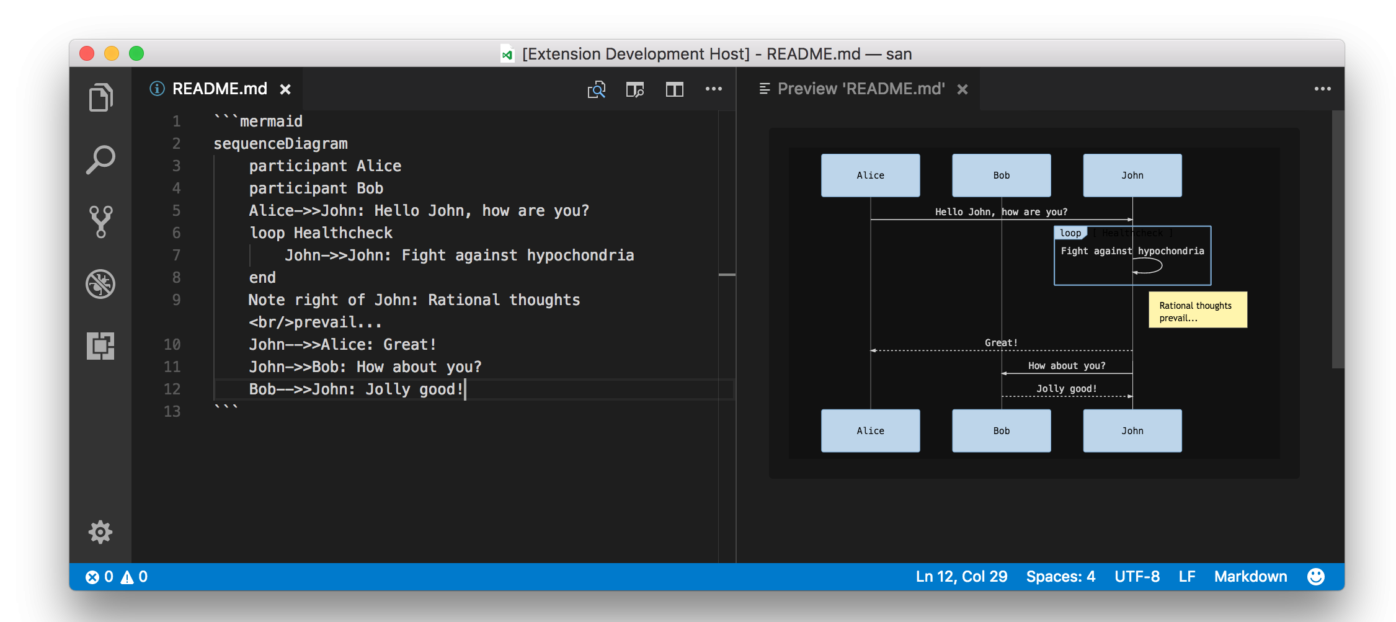This screenshot has height=622, width=1396.
Task: Click the Open Preview icon in editor toolbar
Action: click(597, 90)
